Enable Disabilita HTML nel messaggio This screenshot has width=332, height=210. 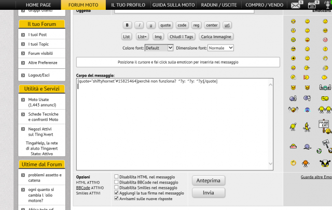click(117, 176)
